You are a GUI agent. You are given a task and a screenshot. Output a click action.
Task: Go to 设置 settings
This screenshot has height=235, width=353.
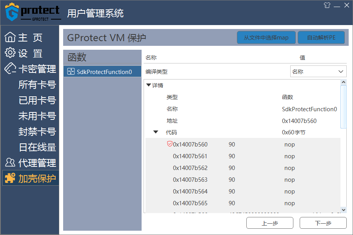click(30, 53)
